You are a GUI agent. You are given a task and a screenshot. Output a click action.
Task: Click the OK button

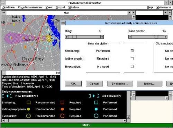pyautogui.click(x=73, y=84)
